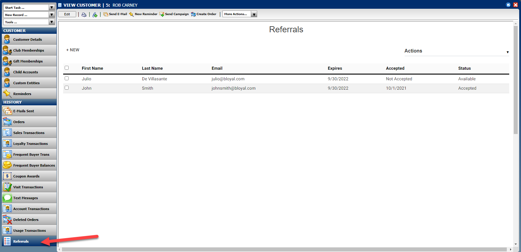Screen dimensions: 521x252
Task: Sort by Expires column header
Action: [335, 68]
